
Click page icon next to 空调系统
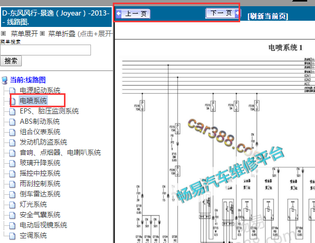(12, 236)
